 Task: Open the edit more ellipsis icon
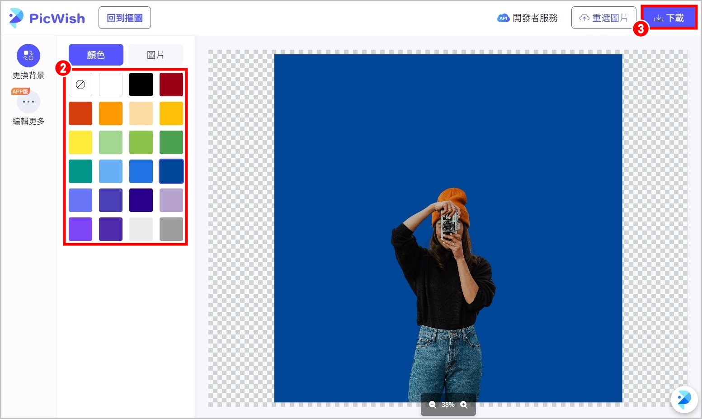28,102
